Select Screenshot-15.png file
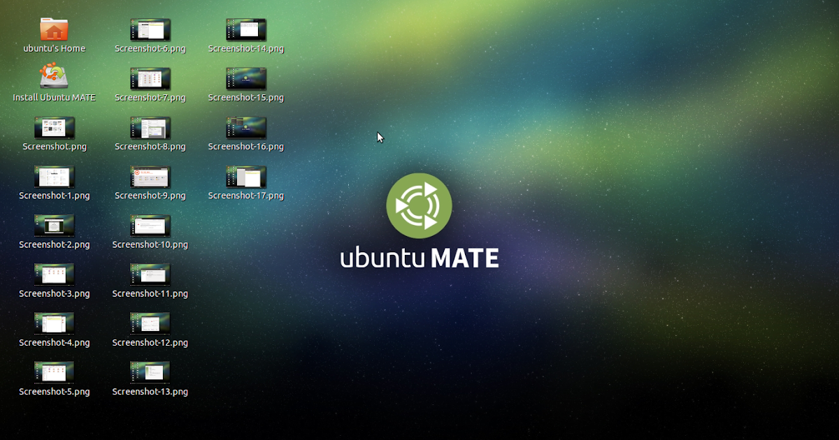 click(246, 79)
